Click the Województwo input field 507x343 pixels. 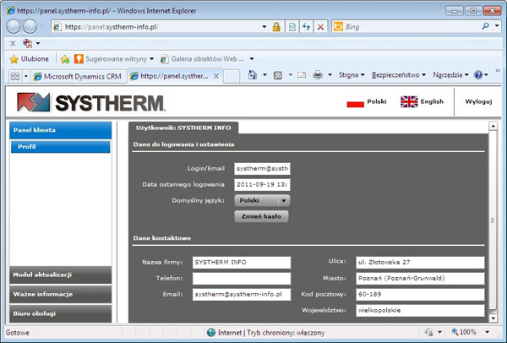pyautogui.click(x=420, y=310)
